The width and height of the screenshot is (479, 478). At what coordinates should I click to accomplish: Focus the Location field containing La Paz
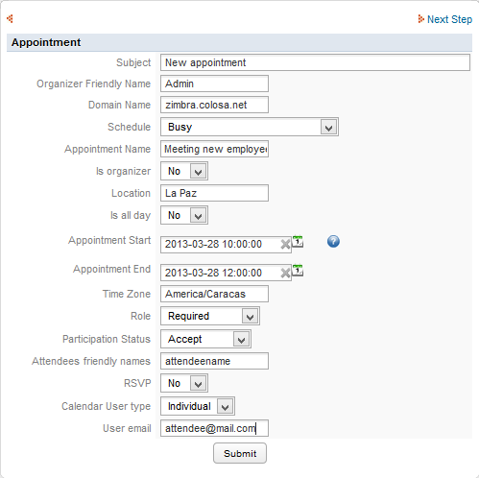coord(214,193)
